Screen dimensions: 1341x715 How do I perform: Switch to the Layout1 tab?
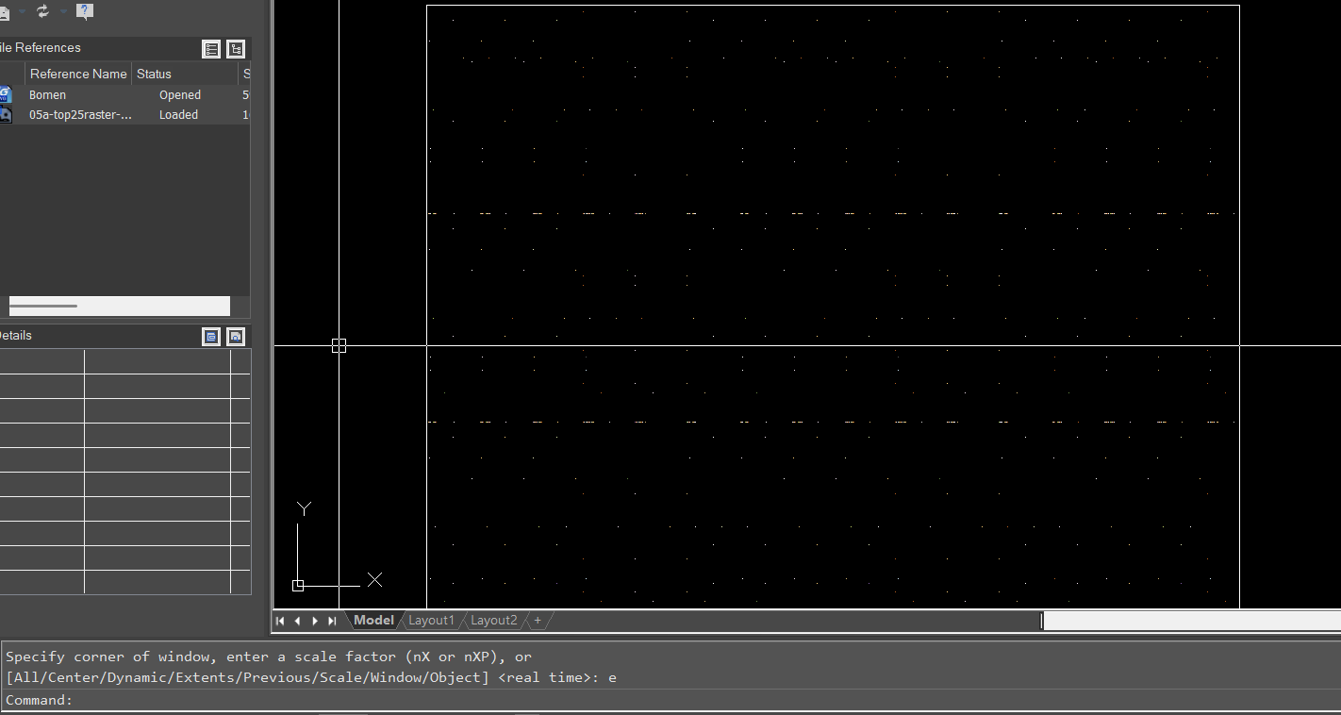pos(431,621)
